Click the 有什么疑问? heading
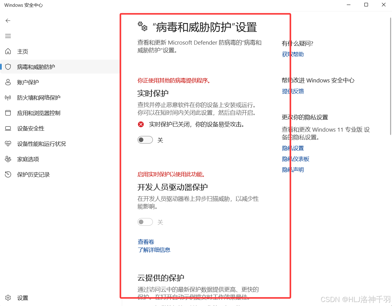The height and width of the screenshot is (306, 392). (297, 43)
